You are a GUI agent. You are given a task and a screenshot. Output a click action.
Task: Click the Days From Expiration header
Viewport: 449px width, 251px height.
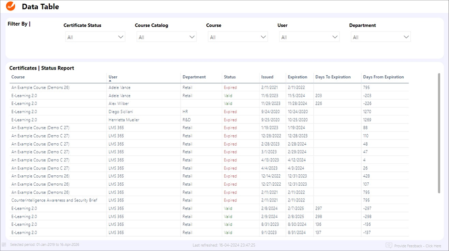pyautogui.click(x=383, y=77)
